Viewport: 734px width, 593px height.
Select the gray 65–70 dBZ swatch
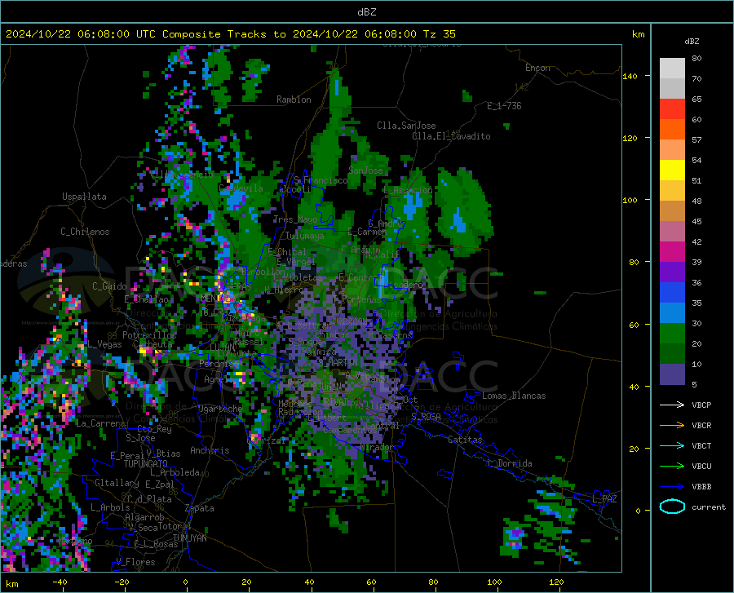coord(672,89)
